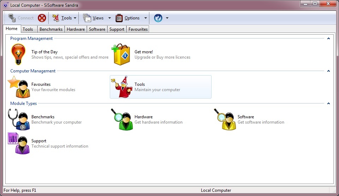Switch to the Software tab

tap(97, 29)
